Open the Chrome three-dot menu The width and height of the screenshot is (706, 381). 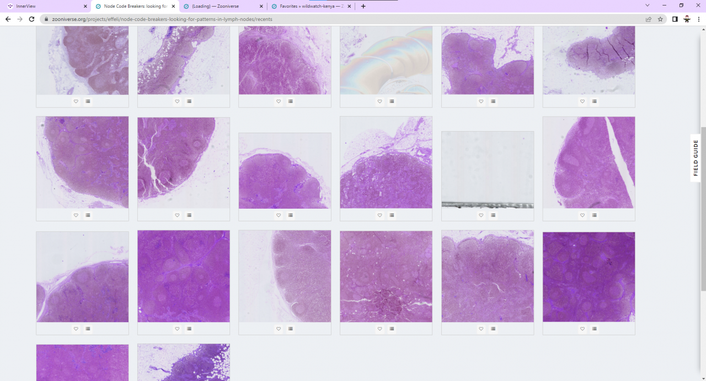coord(699,19)
